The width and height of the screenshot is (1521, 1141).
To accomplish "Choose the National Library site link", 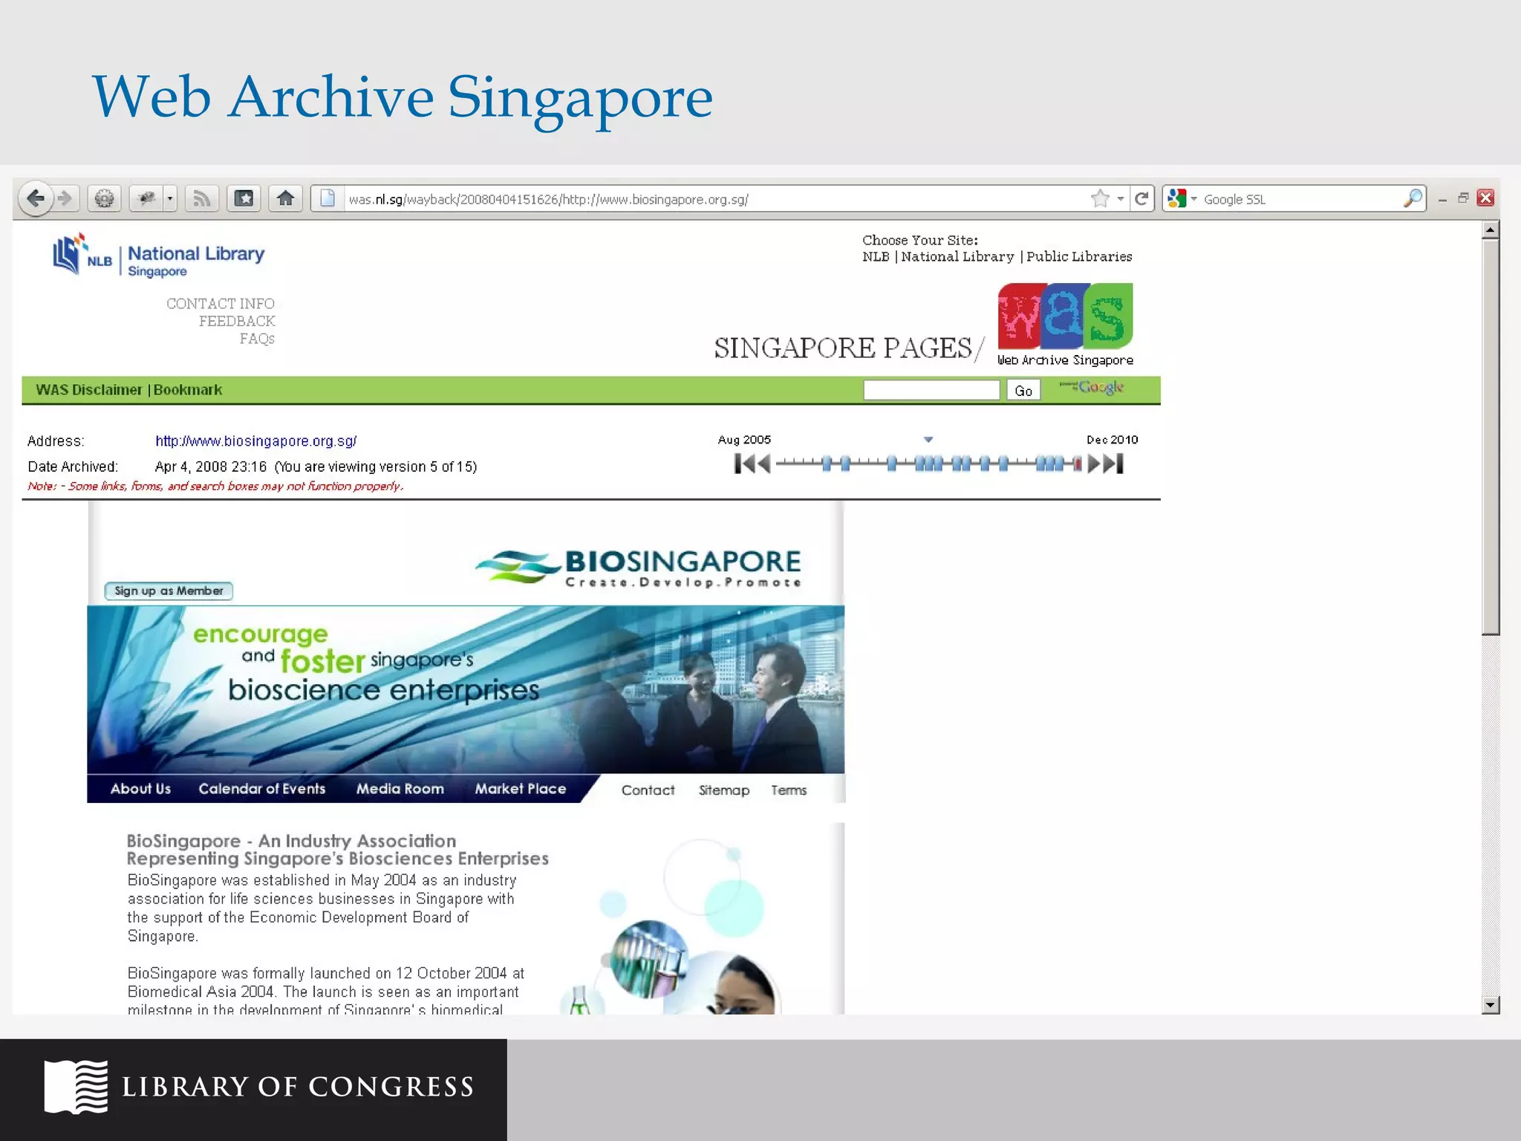I will [957, 257].
